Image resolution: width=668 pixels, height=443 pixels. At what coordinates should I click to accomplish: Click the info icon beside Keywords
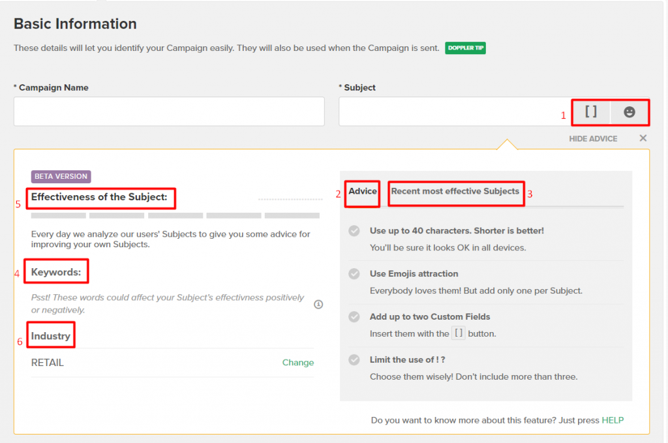click(318, 304)
